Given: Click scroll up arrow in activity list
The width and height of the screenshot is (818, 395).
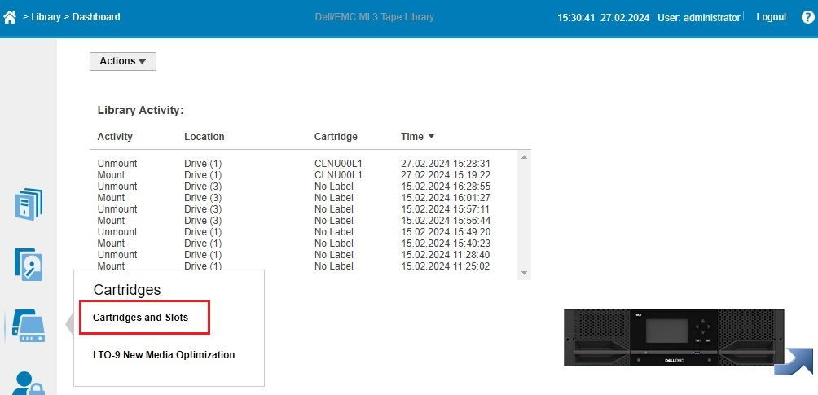Looking at the screenshot, I should tap(525, 157).
